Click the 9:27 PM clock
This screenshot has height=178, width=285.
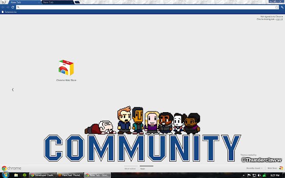coord(275,175)
